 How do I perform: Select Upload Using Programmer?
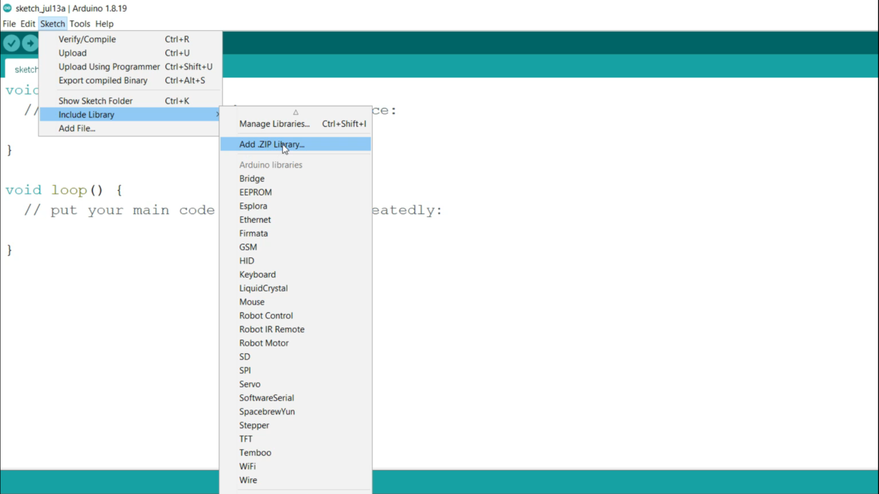tap(130, 67)
